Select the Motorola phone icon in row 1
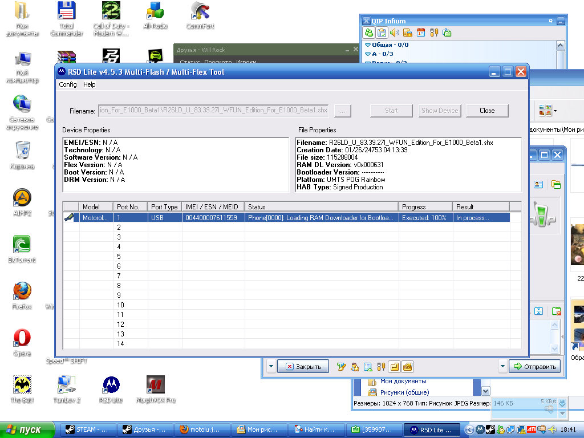Image resolution: width=584 pixels, height=438 pixels. point(68,217)
